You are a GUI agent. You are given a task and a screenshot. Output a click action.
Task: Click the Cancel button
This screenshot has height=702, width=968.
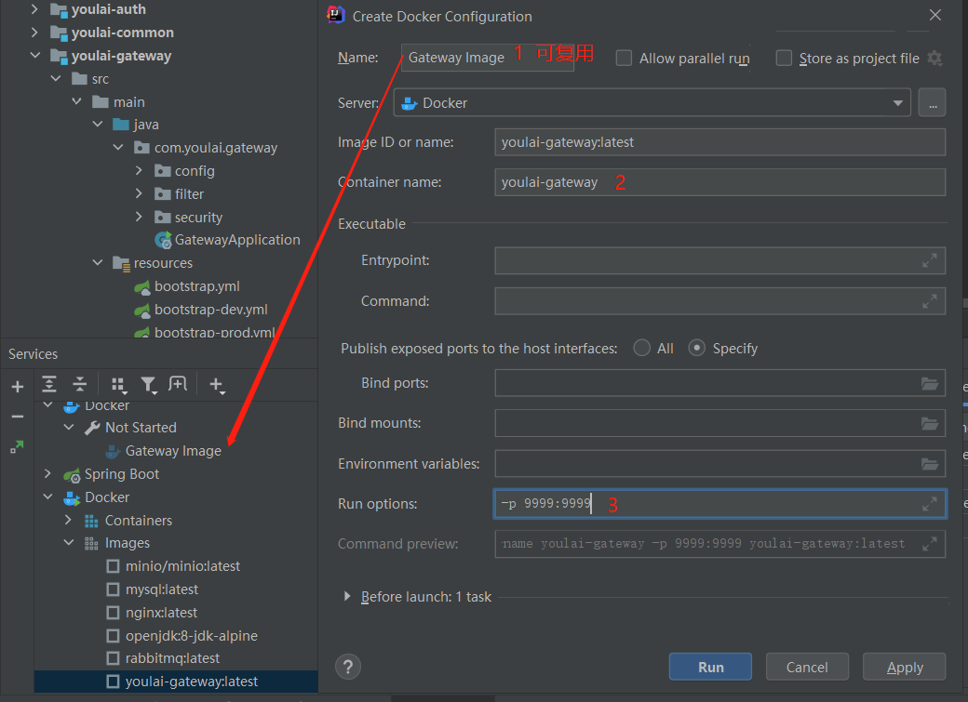point(807,667)
